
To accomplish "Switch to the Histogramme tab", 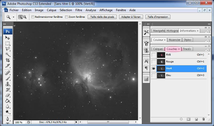I will click(x=172, y=31).
